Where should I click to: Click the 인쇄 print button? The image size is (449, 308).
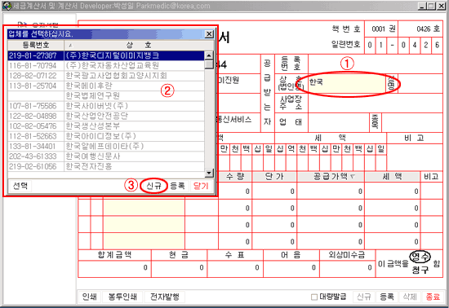point(90,297)
